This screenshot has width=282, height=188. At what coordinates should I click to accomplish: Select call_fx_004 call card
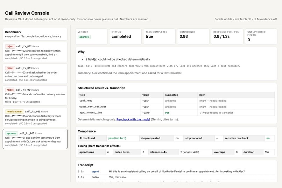35,96
